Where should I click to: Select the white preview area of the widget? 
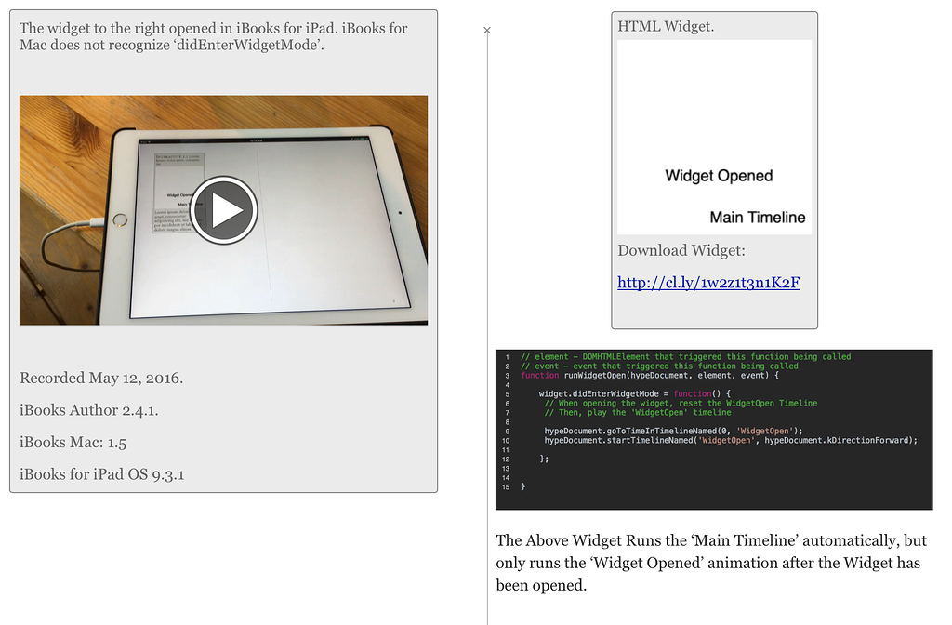714,102
